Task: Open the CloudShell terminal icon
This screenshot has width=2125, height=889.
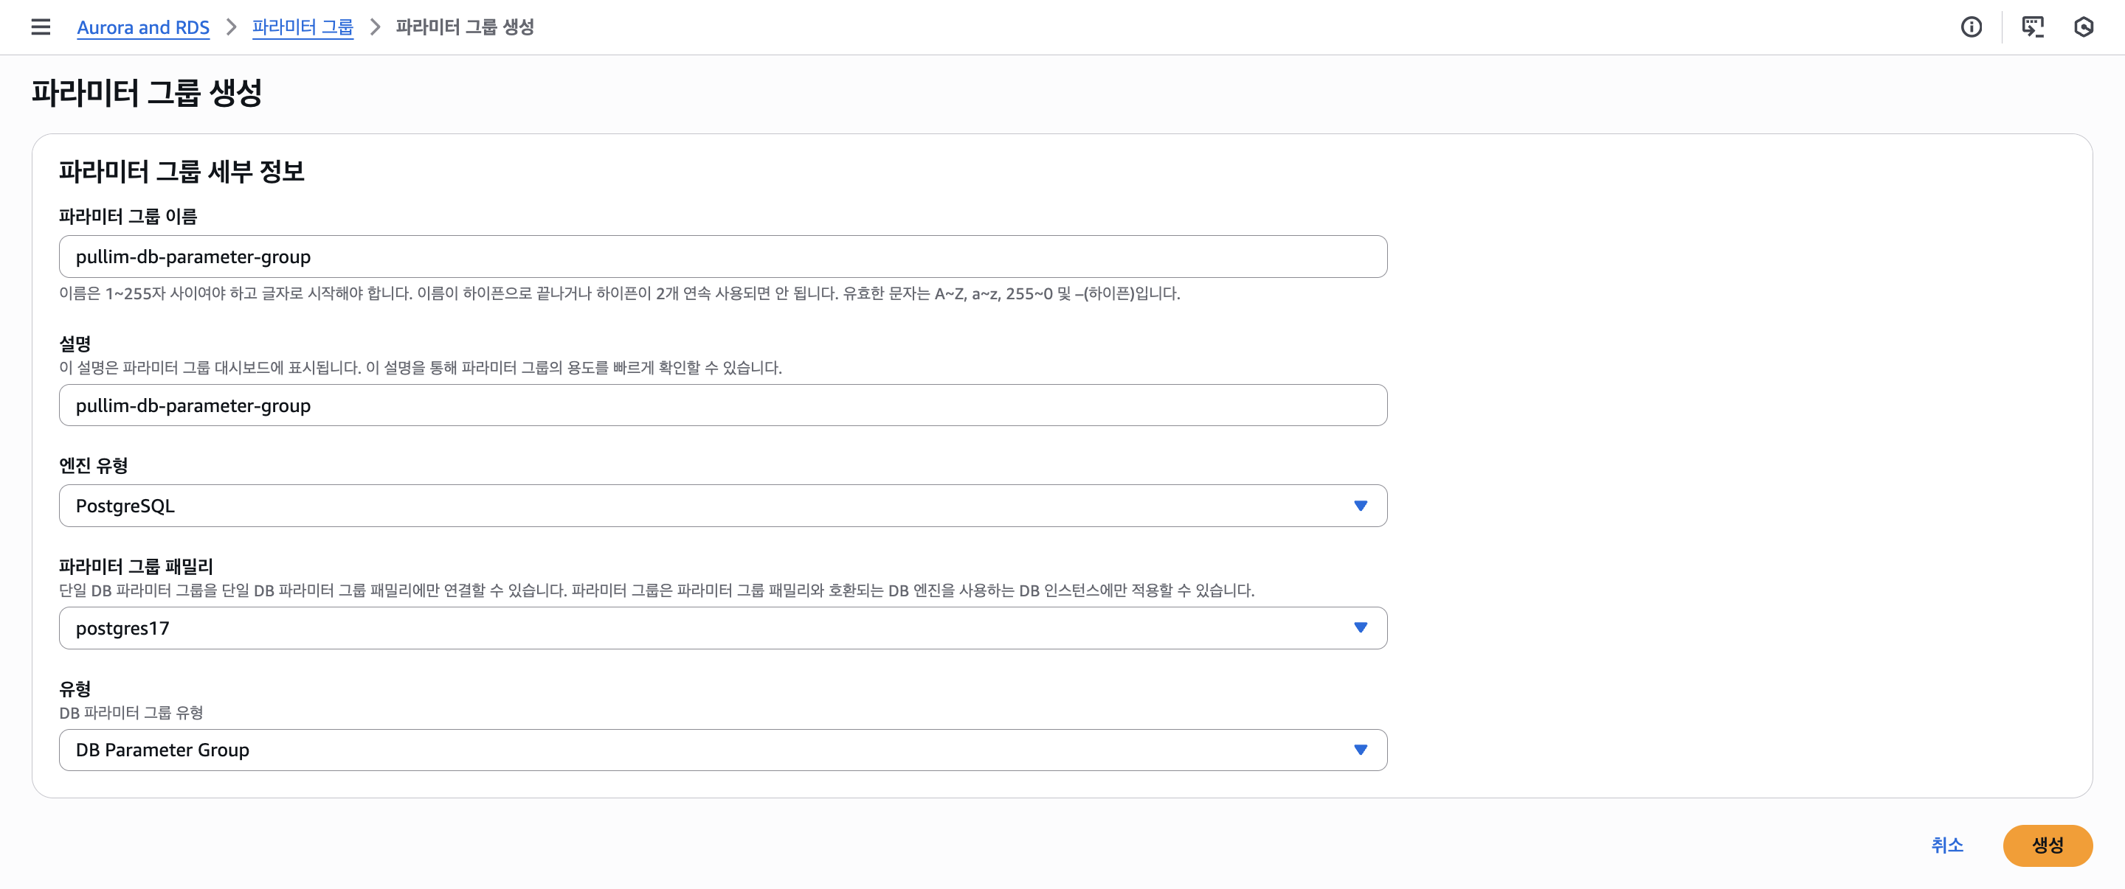Action: (2032, 27)
